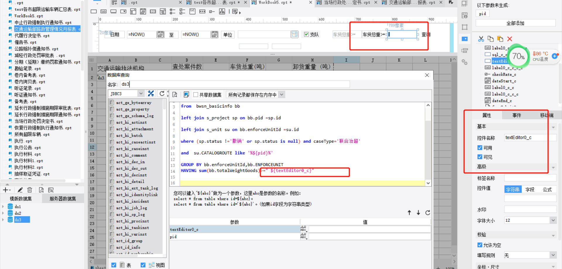Refresh the parameters list
The height and width of the screenshot is (269, 562).
click(428, 213)
